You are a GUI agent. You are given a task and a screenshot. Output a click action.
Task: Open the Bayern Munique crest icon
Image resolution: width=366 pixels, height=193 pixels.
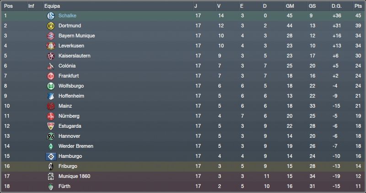tap(51, 36)
